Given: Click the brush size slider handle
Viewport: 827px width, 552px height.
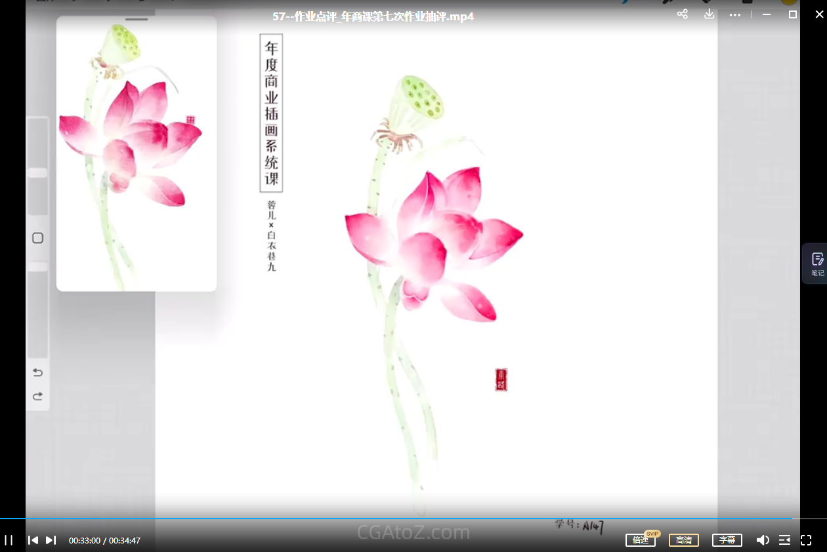Looking at the screenshot, I should 37,172.
